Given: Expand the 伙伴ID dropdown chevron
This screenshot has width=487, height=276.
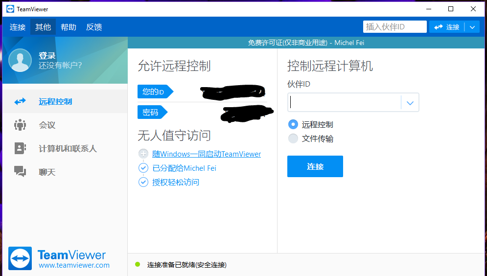Looking at the screenshot, I should click(410, 103).
